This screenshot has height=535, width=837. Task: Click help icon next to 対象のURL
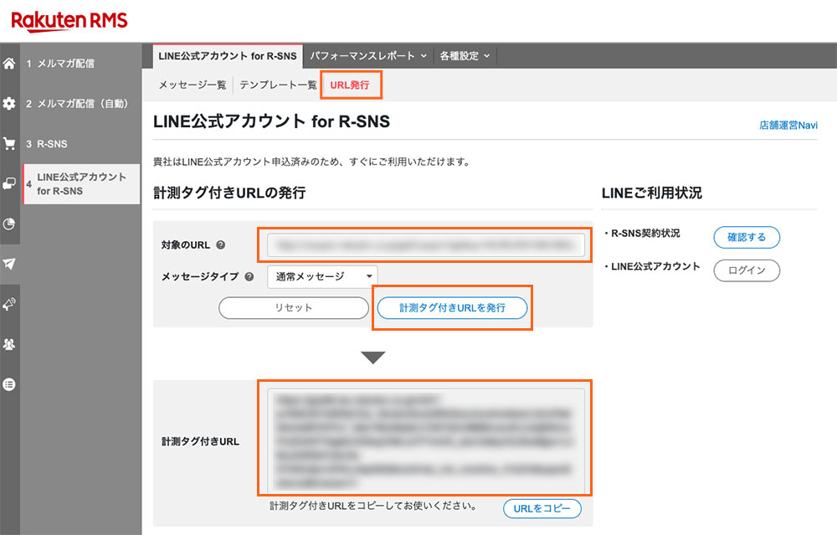point(220,244)
